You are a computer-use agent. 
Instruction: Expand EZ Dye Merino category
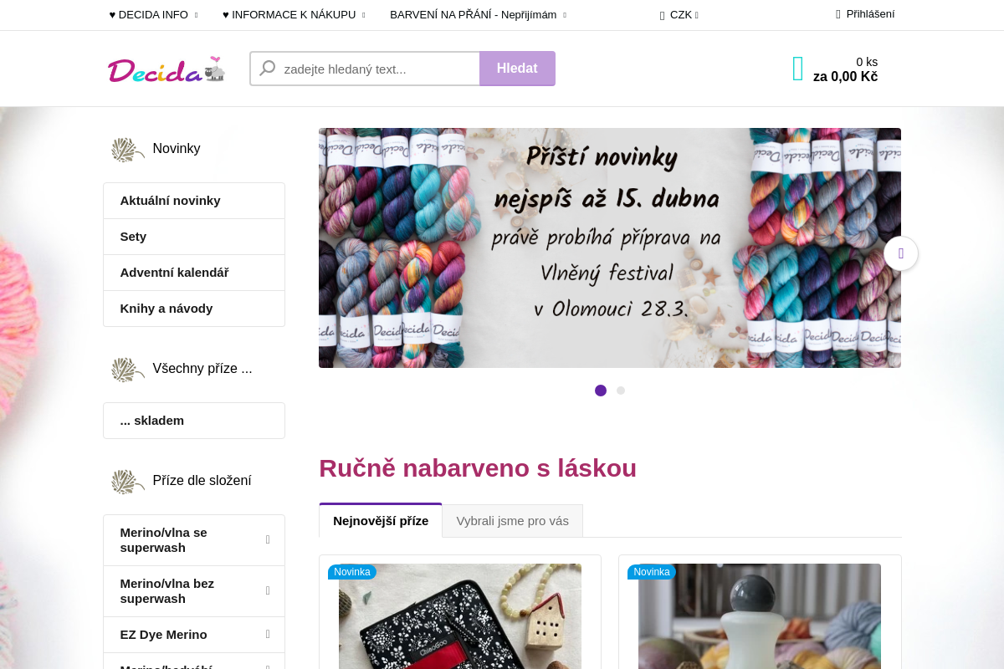point(194,635)
